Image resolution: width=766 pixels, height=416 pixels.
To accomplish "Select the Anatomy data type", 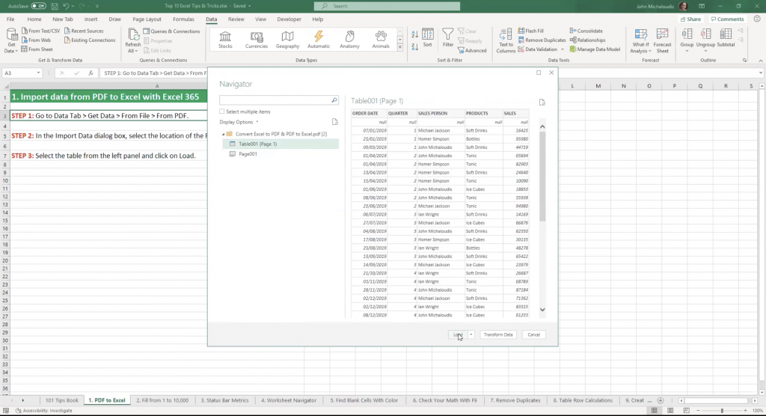I will tap(350, 40).
